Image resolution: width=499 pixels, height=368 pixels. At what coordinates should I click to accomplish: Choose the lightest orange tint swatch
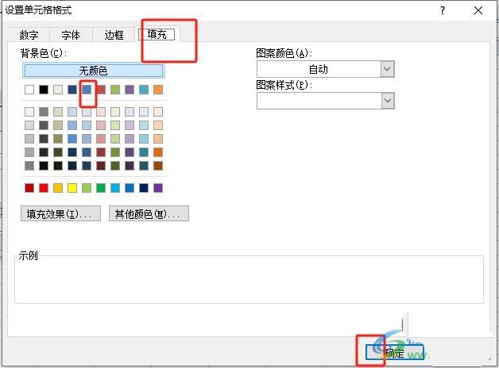pos(158,112)
